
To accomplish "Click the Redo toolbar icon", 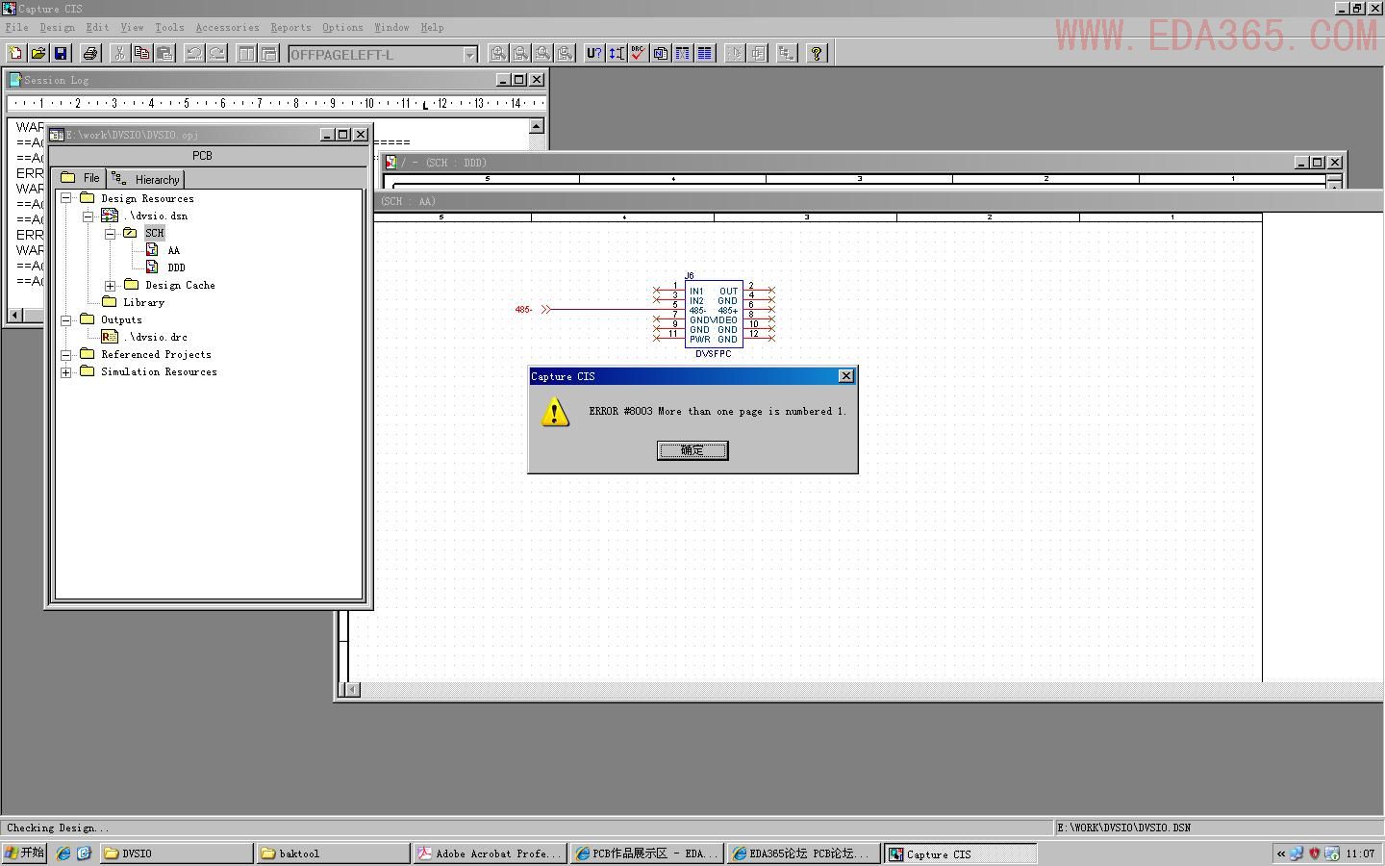I will (x=216, y=54).
